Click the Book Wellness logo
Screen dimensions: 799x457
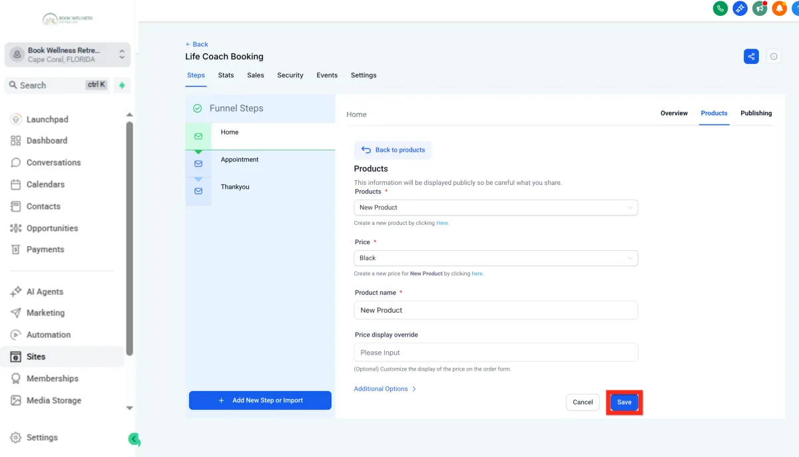[x=67, y=19]
